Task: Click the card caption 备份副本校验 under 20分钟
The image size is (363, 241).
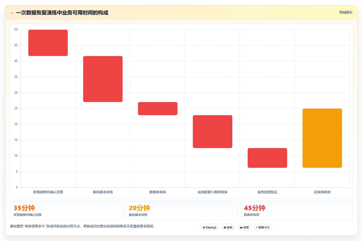Action: pos(138,215)
